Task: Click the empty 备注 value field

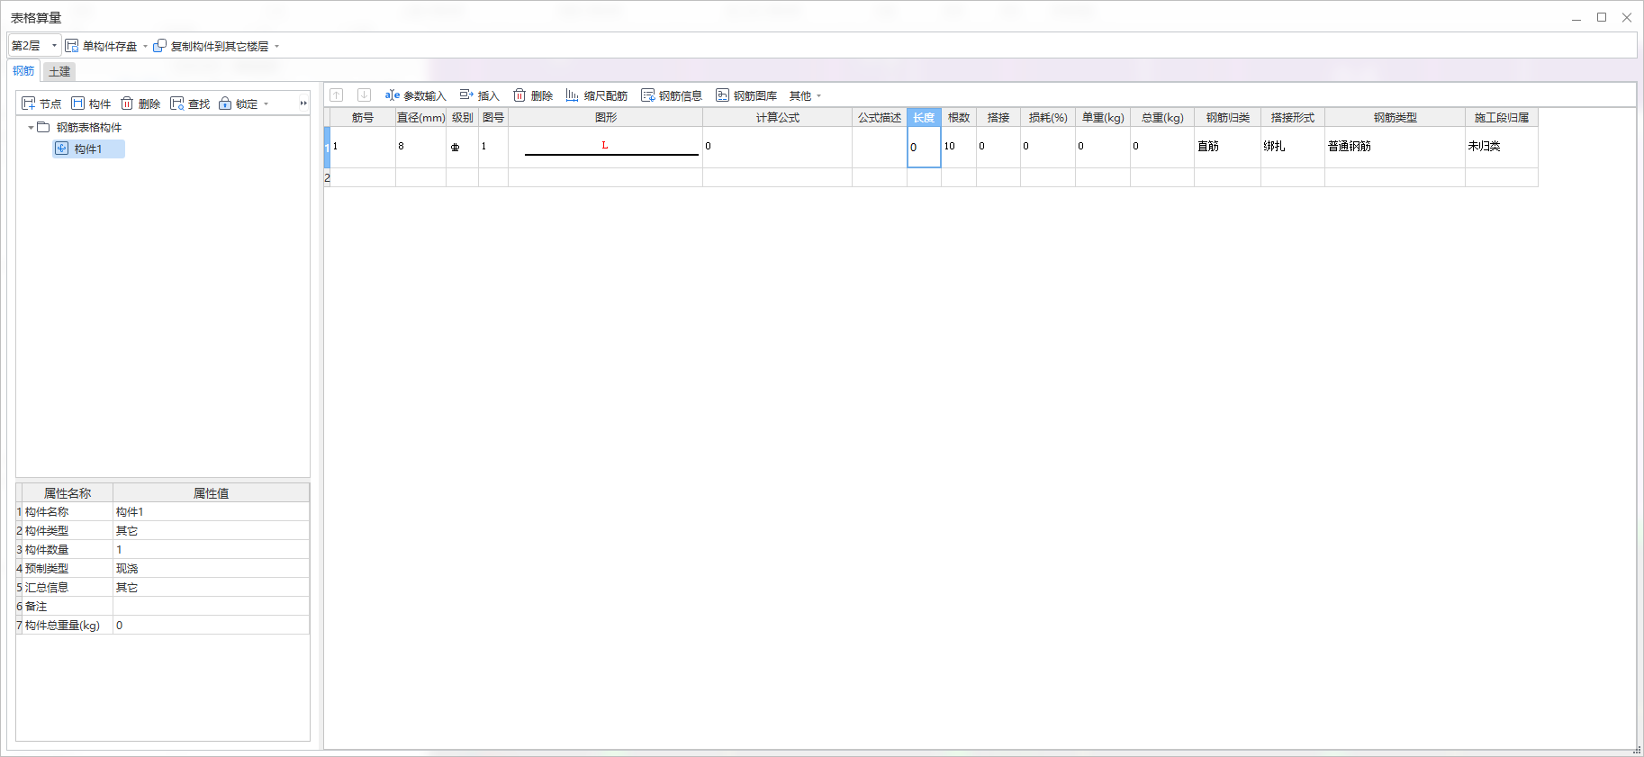Action: click(211, 607)
